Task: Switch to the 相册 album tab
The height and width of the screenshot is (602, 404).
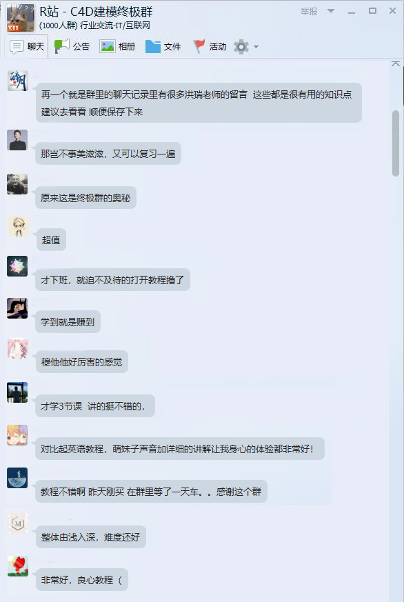Action: coord(117,46)
